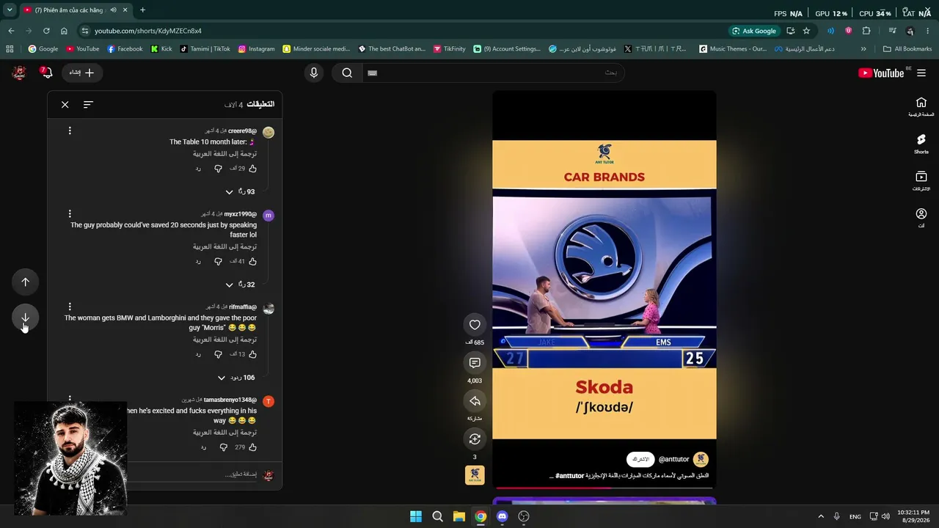
Task: Open Chrome tab search dropdown
Action: (x=10, y=10)
